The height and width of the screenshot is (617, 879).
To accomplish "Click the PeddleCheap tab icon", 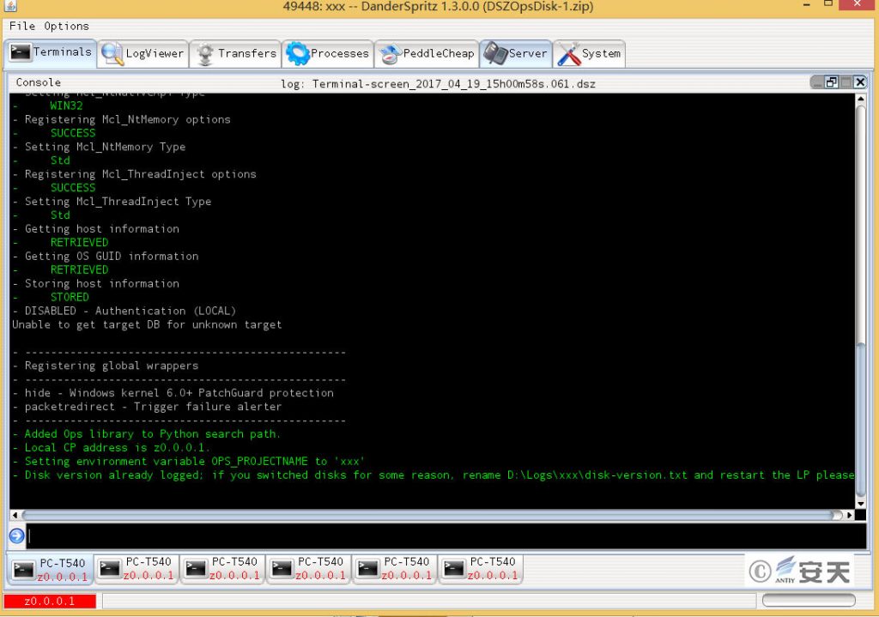I will (390, 53).
